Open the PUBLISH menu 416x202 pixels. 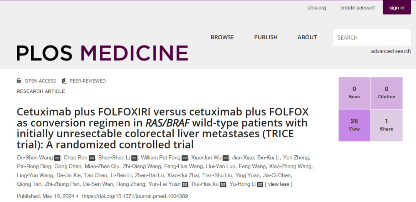(x=266, y=37)
